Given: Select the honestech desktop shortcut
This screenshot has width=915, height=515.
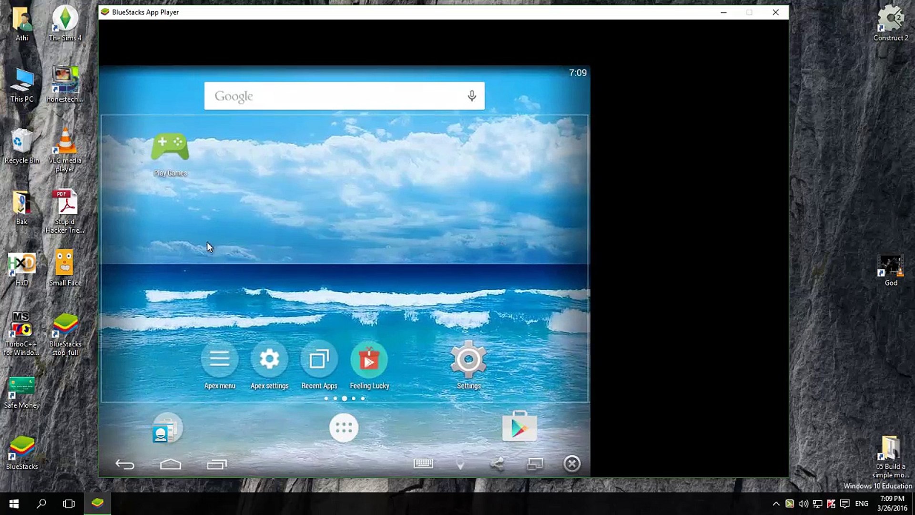Looking at the screenshot, I should (65, 84).
